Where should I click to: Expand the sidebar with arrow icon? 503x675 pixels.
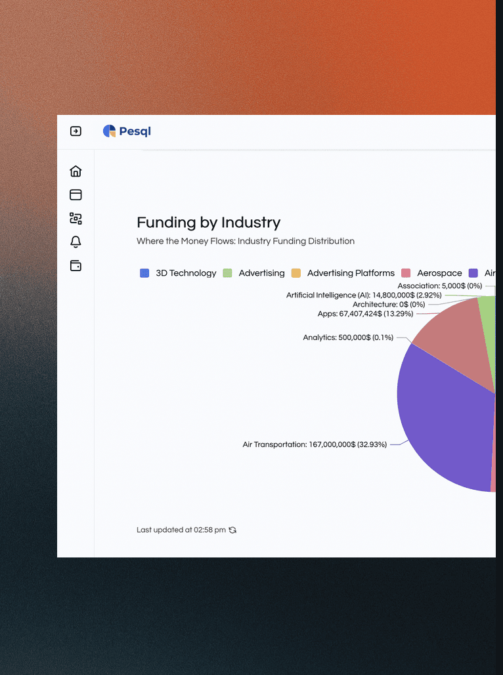(x=76, y=131)
